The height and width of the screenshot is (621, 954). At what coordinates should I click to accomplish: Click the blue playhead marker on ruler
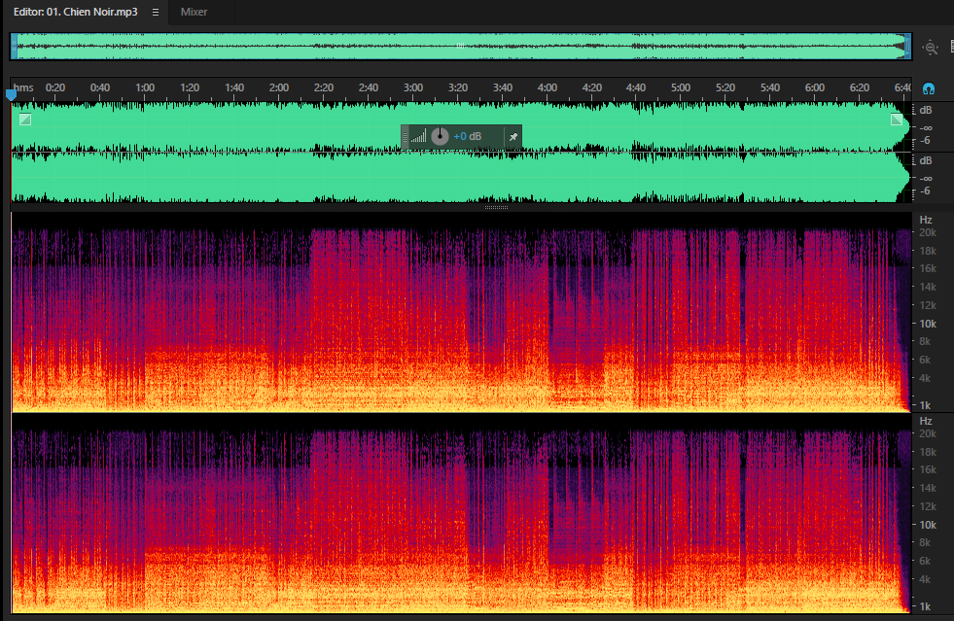pos(11,95)
